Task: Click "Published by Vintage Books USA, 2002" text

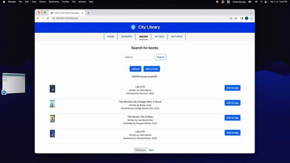Action: pos(140,109)
